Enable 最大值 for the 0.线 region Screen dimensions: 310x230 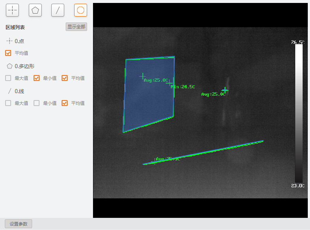pos(8,103)
